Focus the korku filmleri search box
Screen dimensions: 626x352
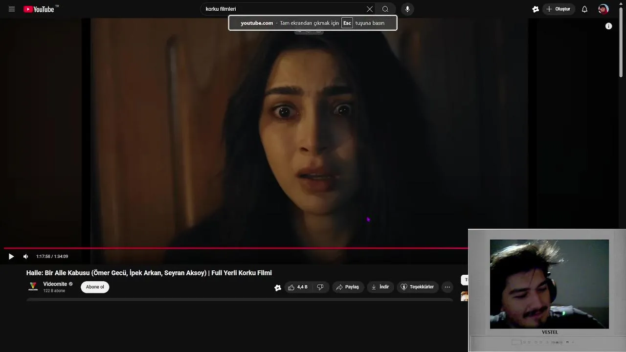pos(284,9)
